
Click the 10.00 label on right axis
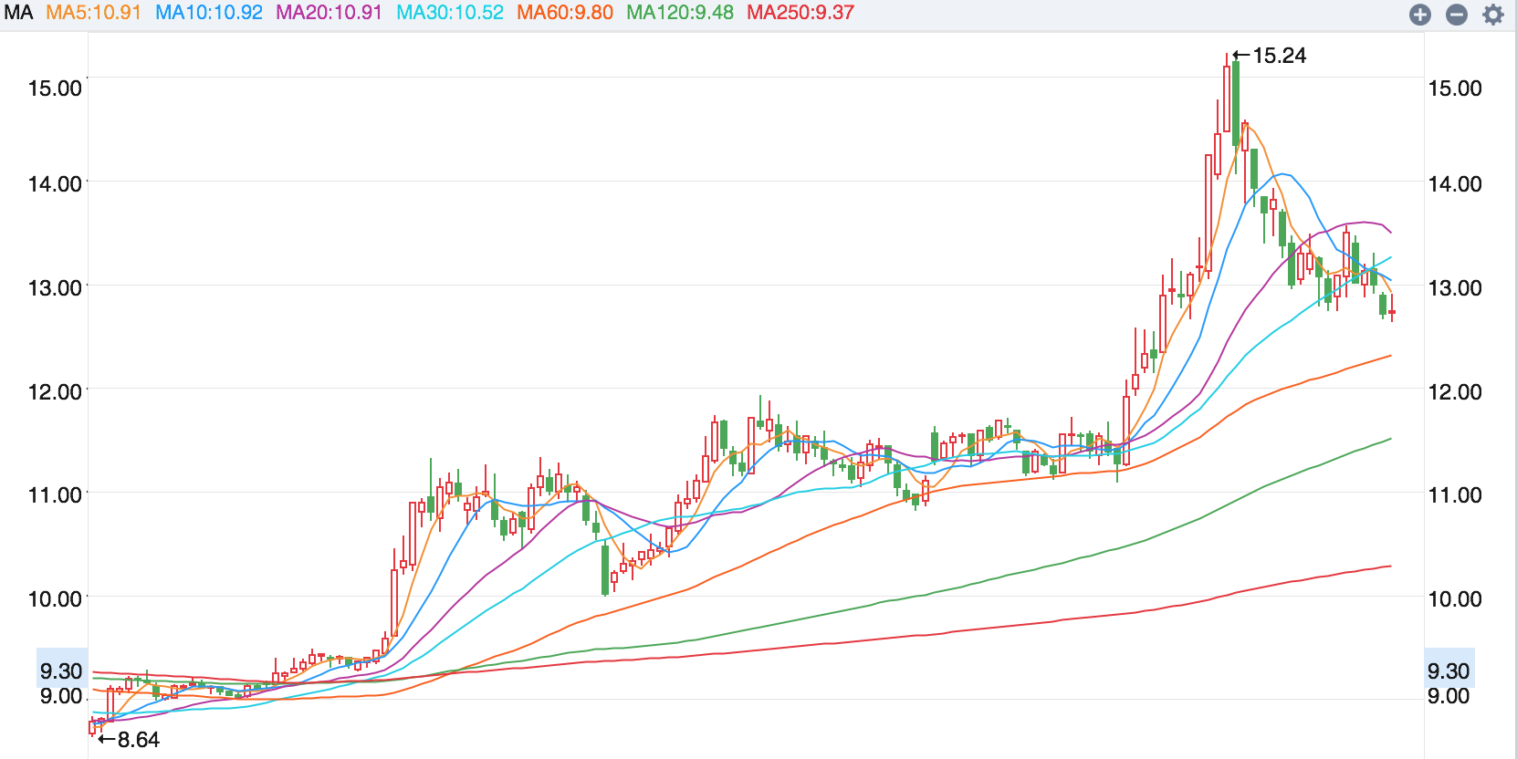tap(1455, 599)
